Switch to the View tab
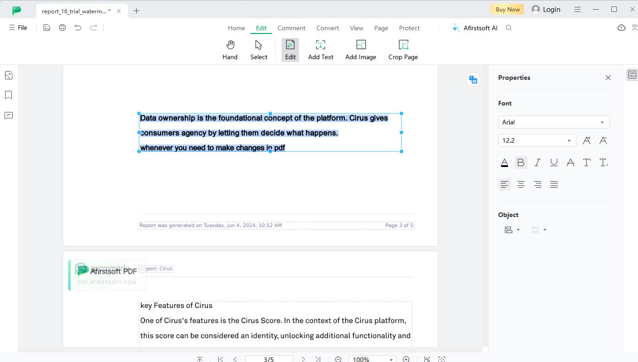638x362 pixels. click(x=356, y=28)
